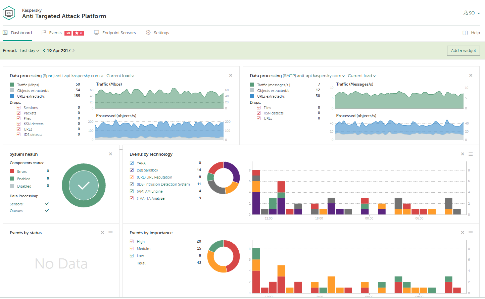Open the Span widget Current load dropdown
The width and height of the screenshot is (485, 299).
(x=120, y=76)
